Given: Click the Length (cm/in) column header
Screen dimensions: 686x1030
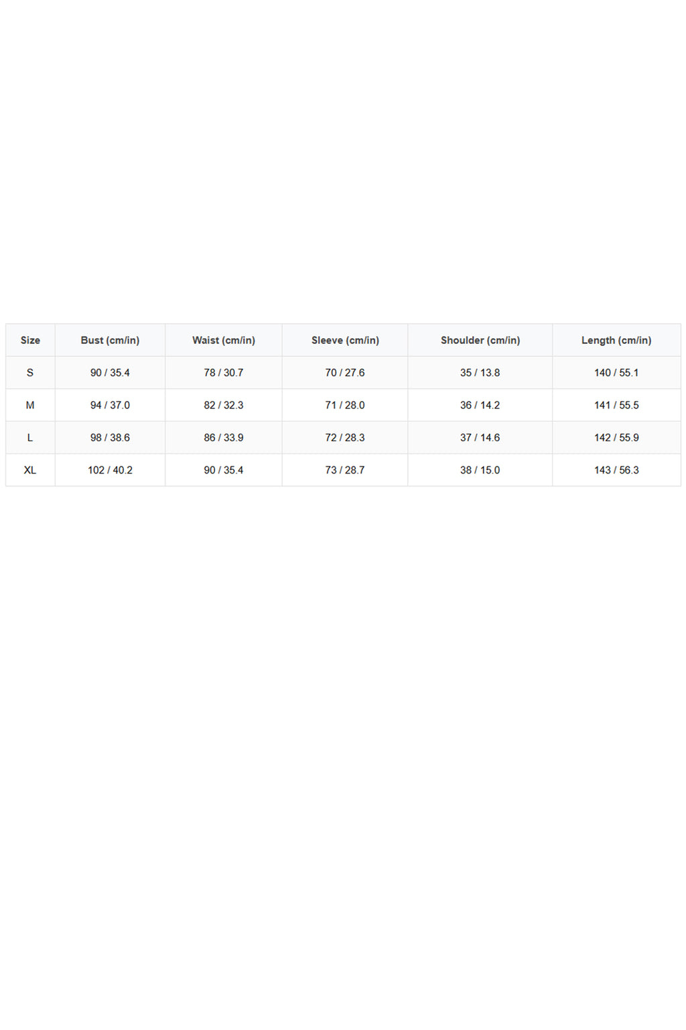Looking at the screenshot, I should click(x=616, y=340).
